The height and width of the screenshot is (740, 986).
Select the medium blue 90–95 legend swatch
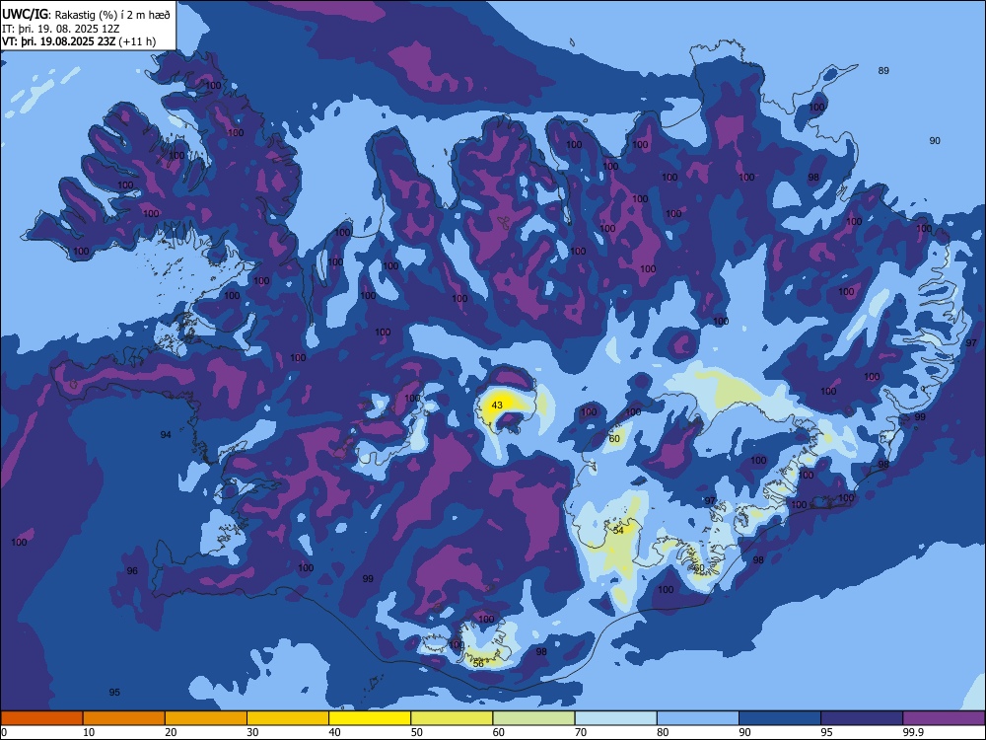coord(780,718)
